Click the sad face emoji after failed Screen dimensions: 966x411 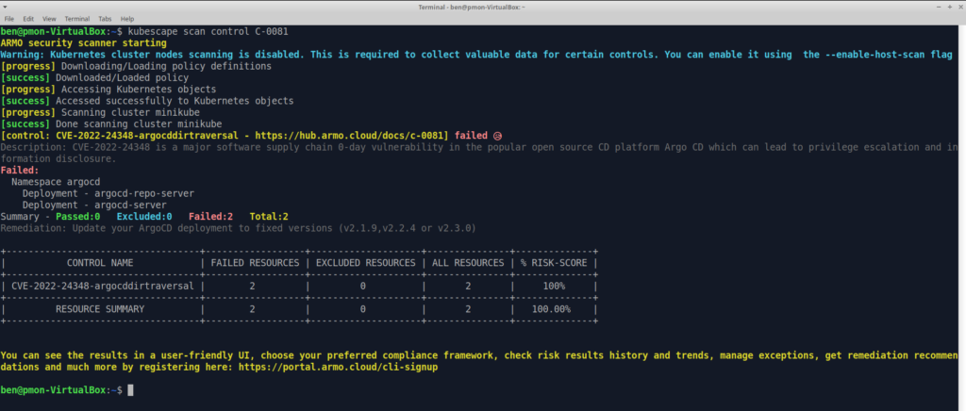point(496,136)
